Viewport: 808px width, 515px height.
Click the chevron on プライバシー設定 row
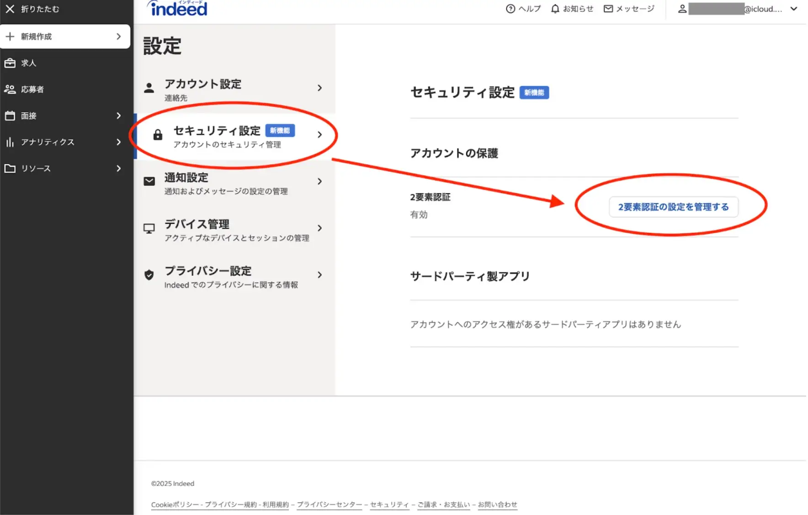[x=320, y=275]
